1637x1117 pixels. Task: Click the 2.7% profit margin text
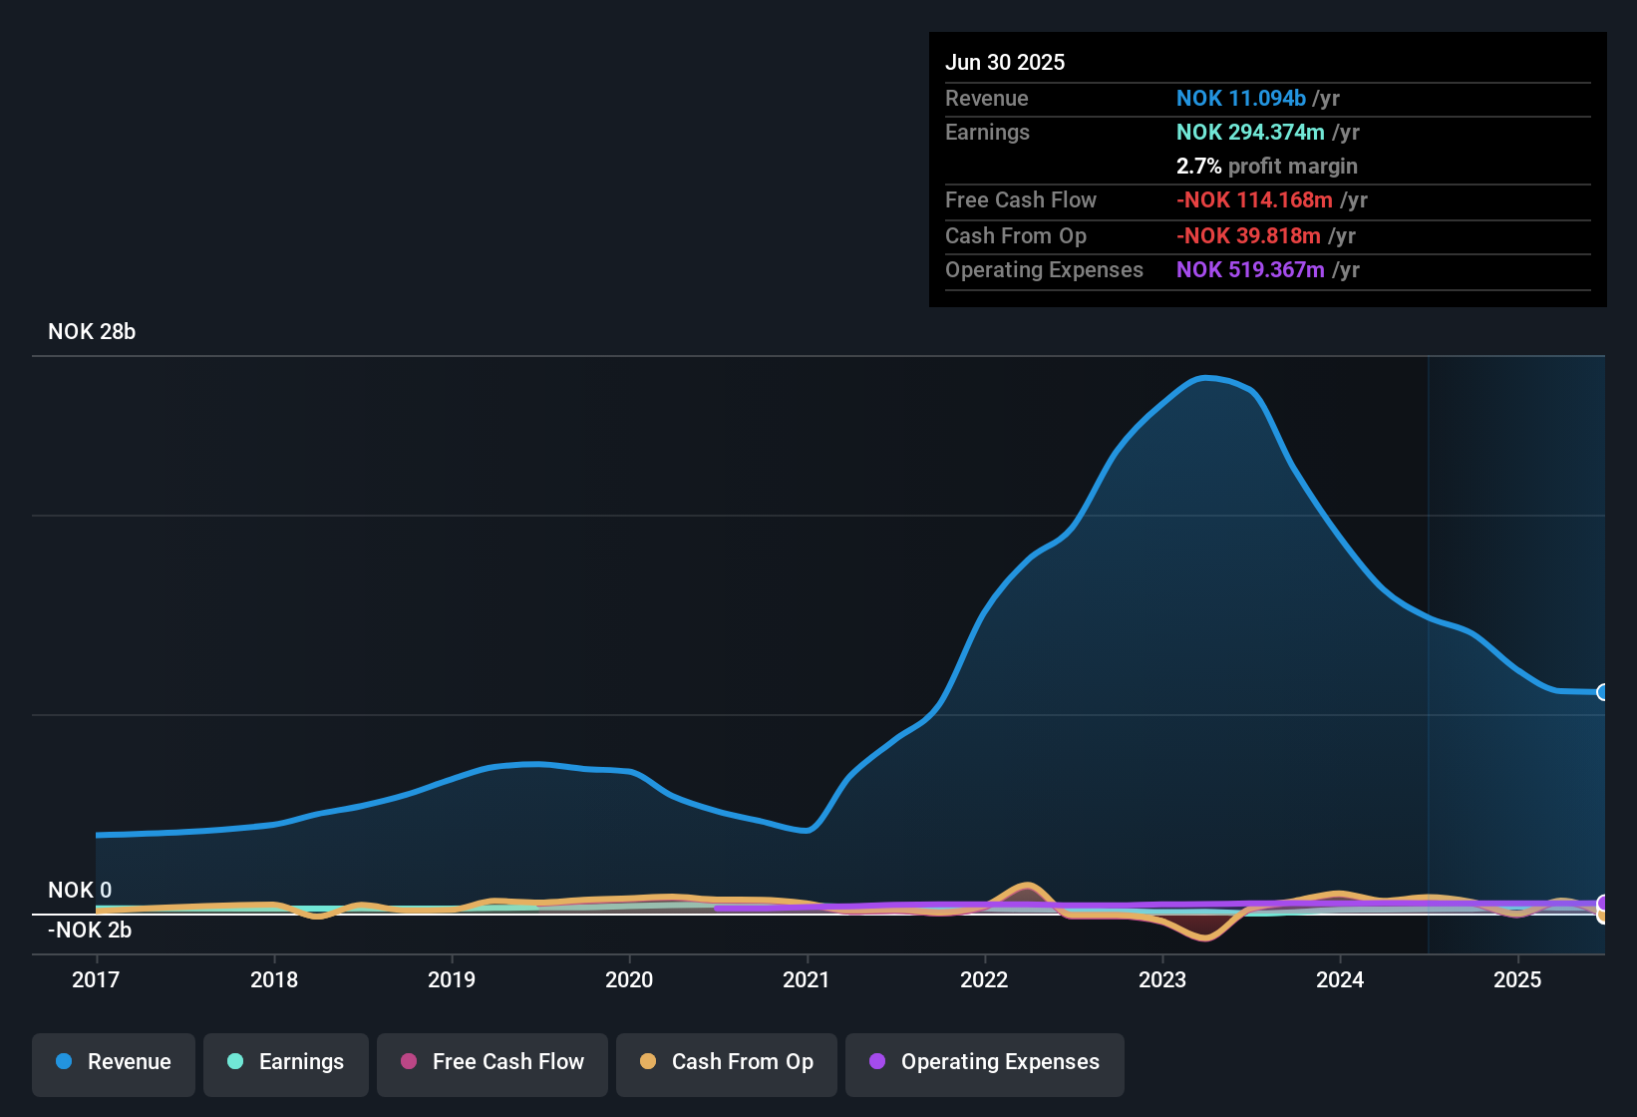(1266, 167)
